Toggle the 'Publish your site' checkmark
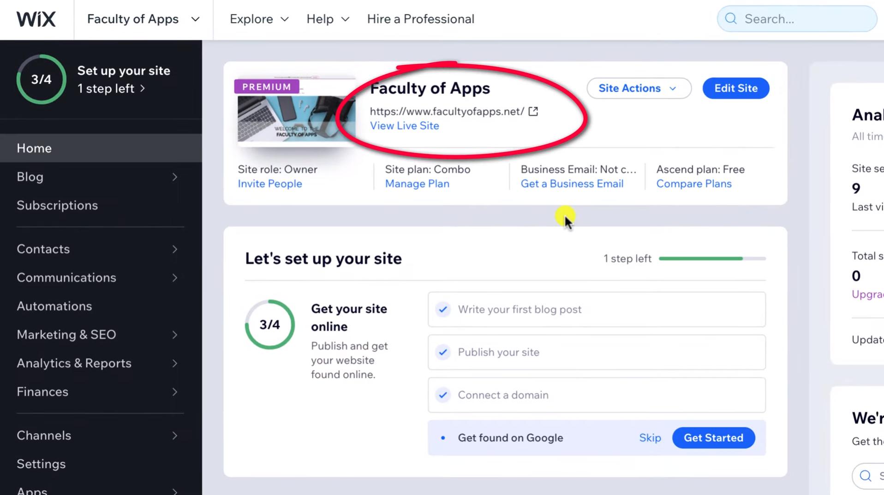The image size is (884, 495). pyautogui.click(x=442, y=352)
